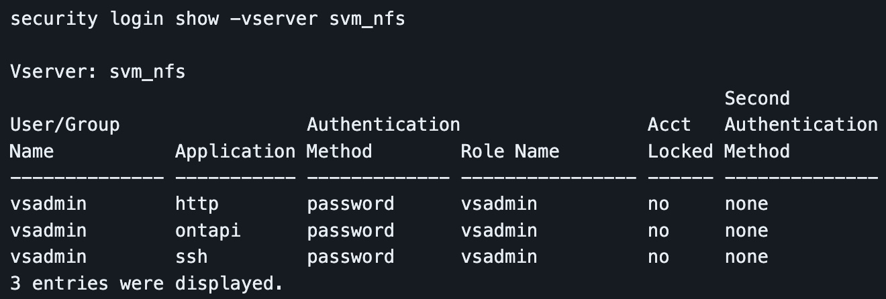This screenshot has height=299, width=886.
Task: Click the 'Application' column header
Action: click(x=235, y=152)
